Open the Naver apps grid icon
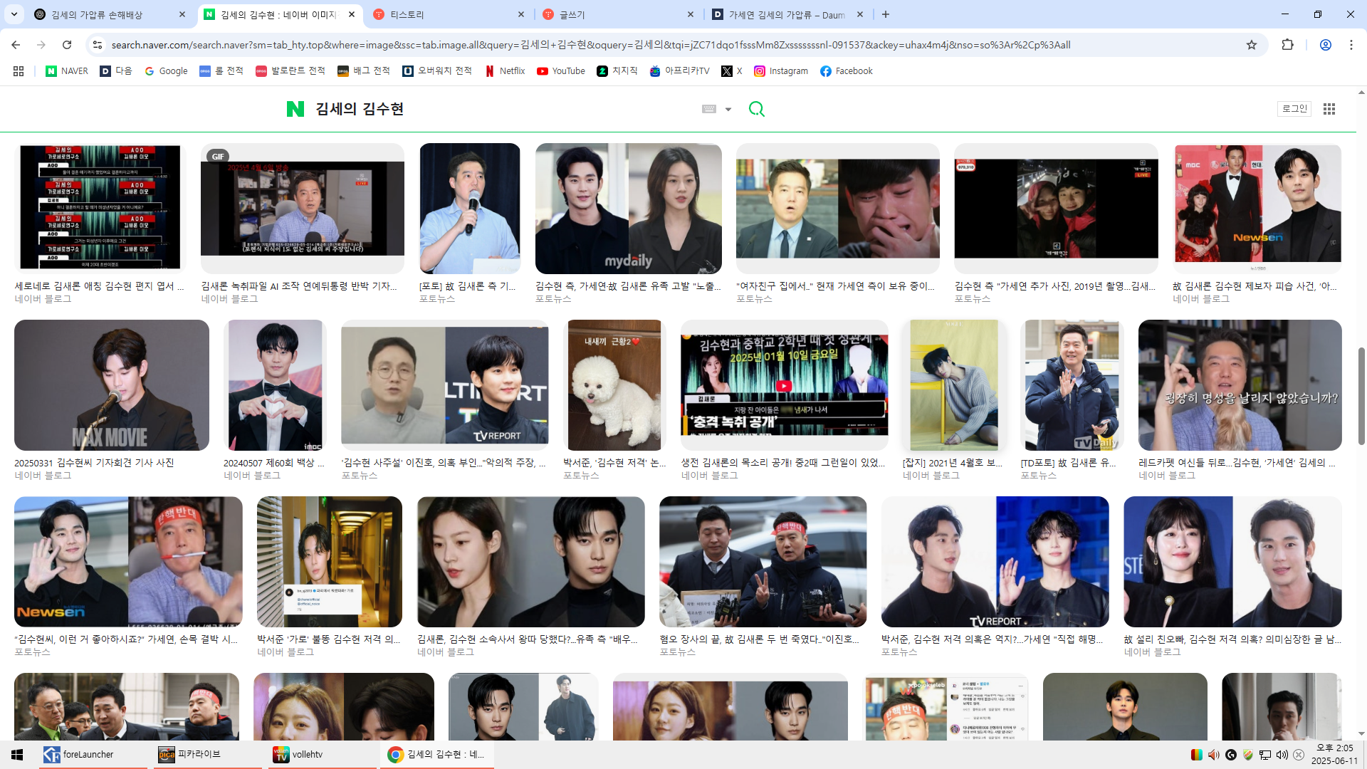 (1329, 109)
